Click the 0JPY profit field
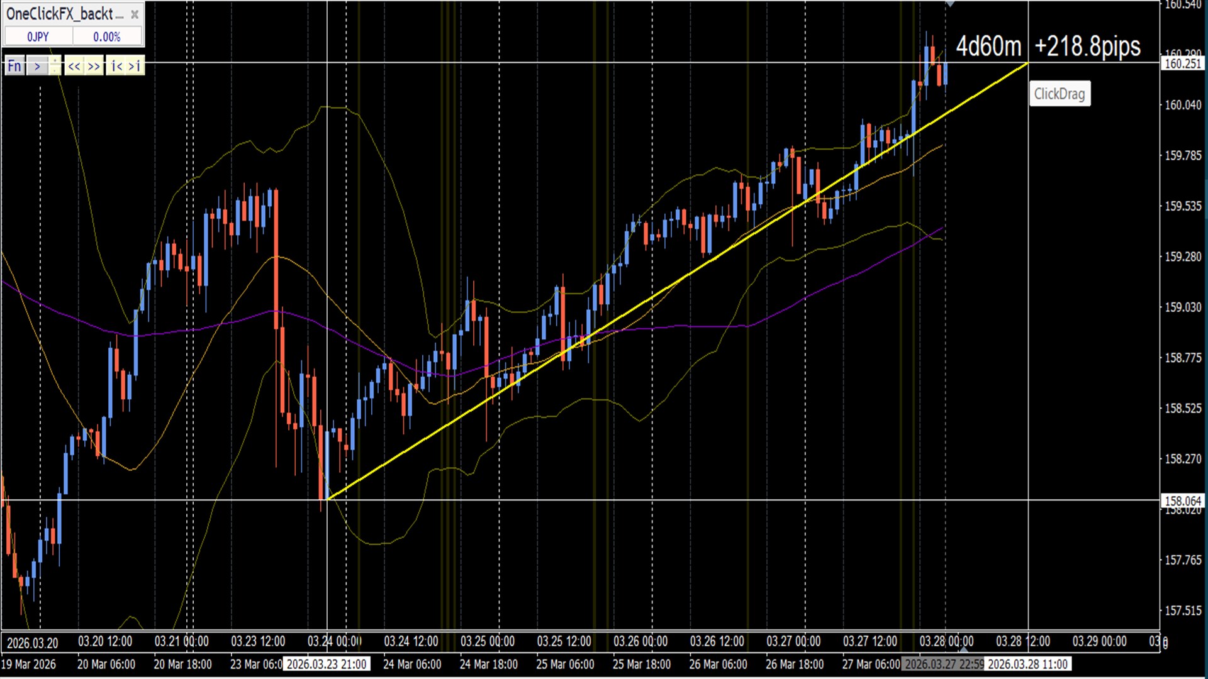This screenshot has height=679, width=1208. pyautogui.click(x=38, y=37)
